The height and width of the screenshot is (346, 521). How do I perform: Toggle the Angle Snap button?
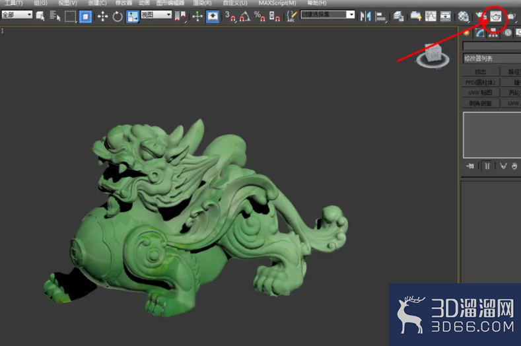(x=245, y=16)
